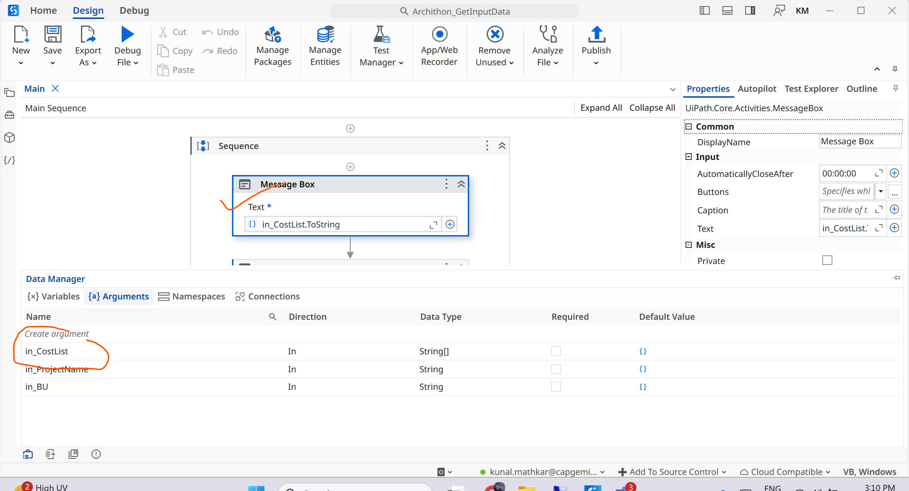Image resolution: width=909 pixels, height=491 pixels.
Task: Check the Required box for in_CostList
Action: click(x=556, y=351)
